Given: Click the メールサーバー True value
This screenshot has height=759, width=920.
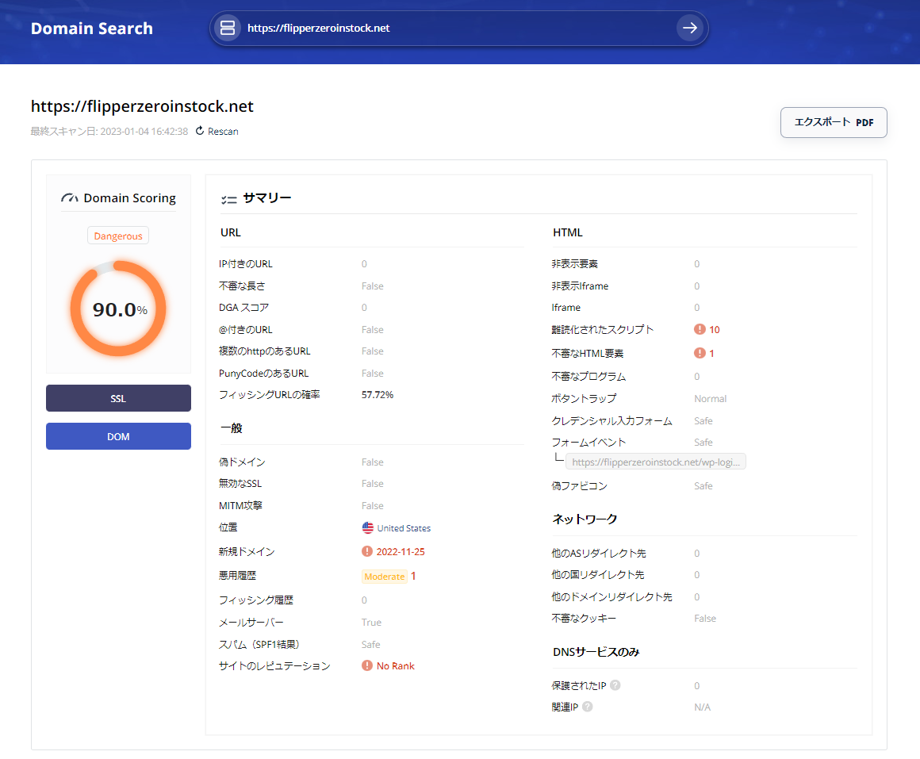Looking at the screenshot, I should point(371,623).
